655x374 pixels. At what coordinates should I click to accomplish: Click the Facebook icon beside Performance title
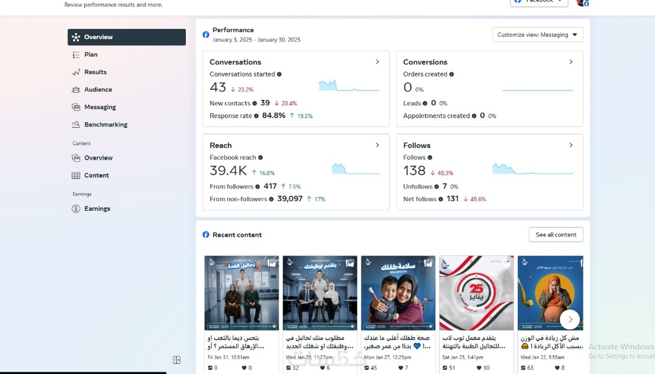(206, 35)
